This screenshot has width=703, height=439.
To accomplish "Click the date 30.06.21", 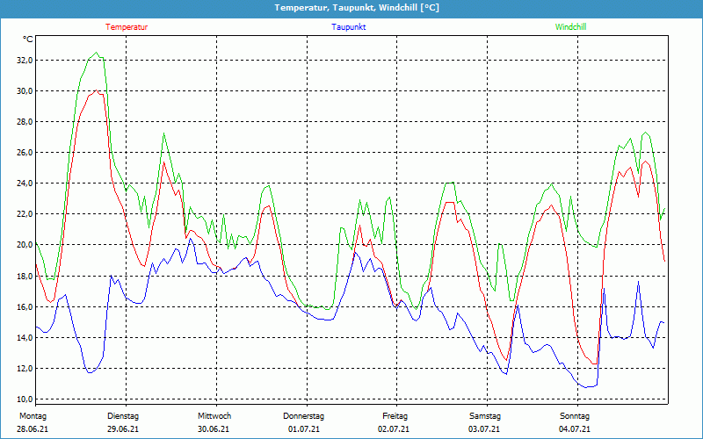I will coord(214,429).
